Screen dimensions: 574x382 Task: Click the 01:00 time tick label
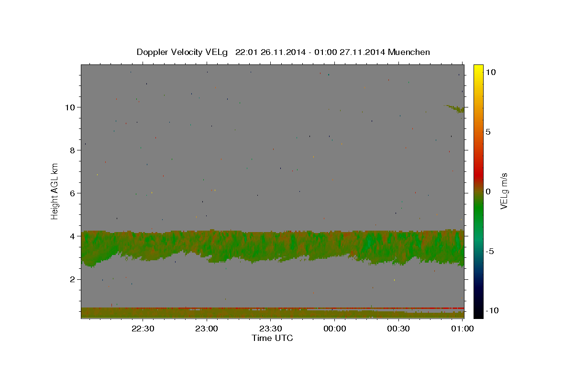coord(462,329)
